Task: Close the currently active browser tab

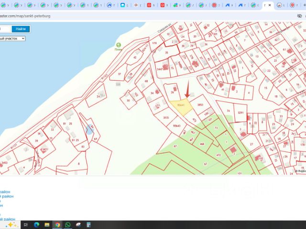Action: [x=271, y=5]
